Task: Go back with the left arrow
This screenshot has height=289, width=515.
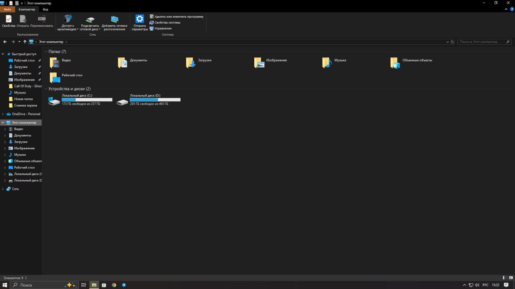Action: click(5, 42)
